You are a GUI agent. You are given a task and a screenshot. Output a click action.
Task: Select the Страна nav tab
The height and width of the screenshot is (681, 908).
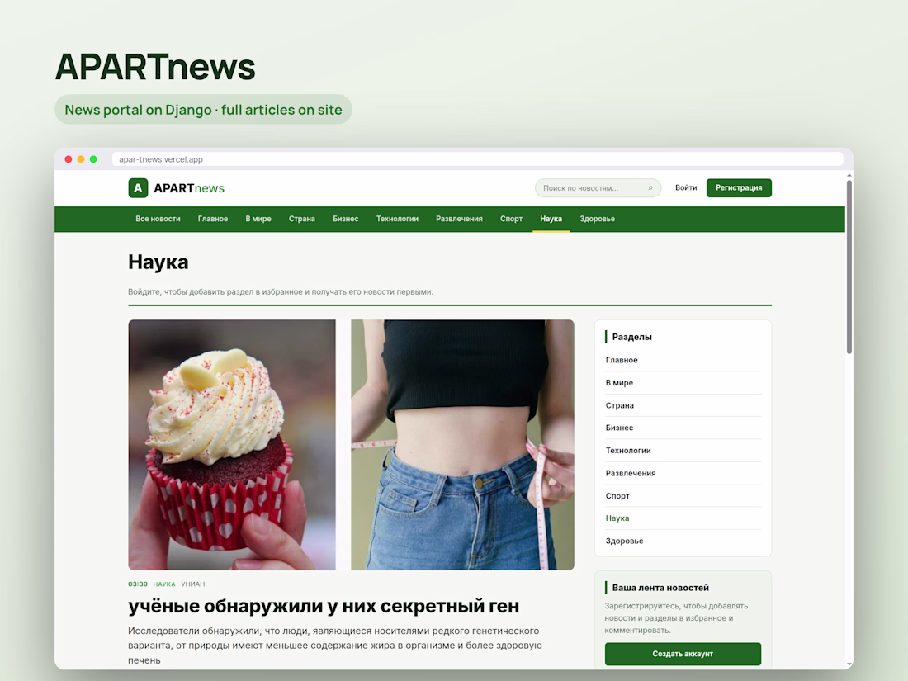[301, 219]
